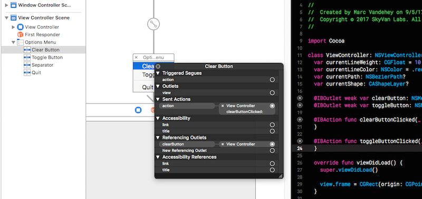Select Separator row in document outline
Image resolution: width=422 pixels, height=199 pixels.
(x=43, y=65)
